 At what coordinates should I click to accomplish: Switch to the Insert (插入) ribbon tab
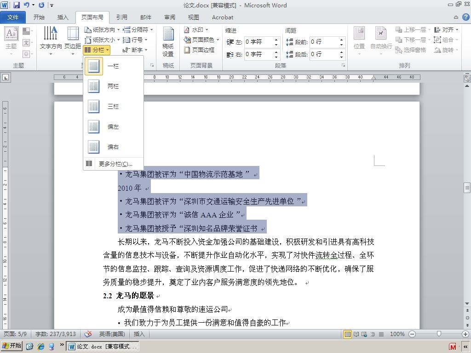pyautogui.click(x=63, y=17)
